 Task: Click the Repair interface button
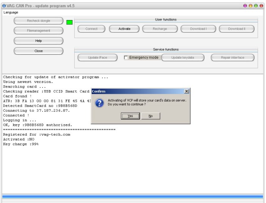point(233,58)
